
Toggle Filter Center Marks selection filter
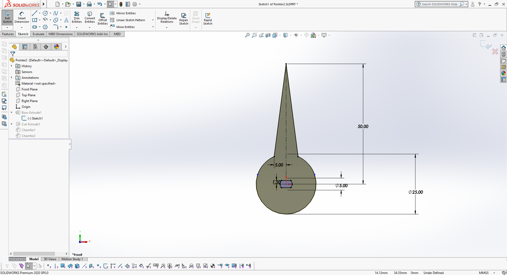[127, 266]
